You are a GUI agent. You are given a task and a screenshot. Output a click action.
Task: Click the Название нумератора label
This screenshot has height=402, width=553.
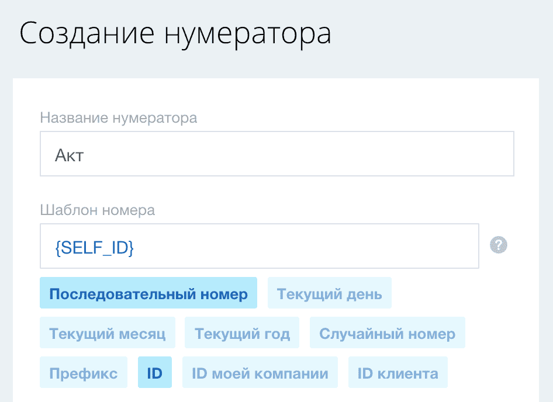pyautogui.click(x=118, y=117)
